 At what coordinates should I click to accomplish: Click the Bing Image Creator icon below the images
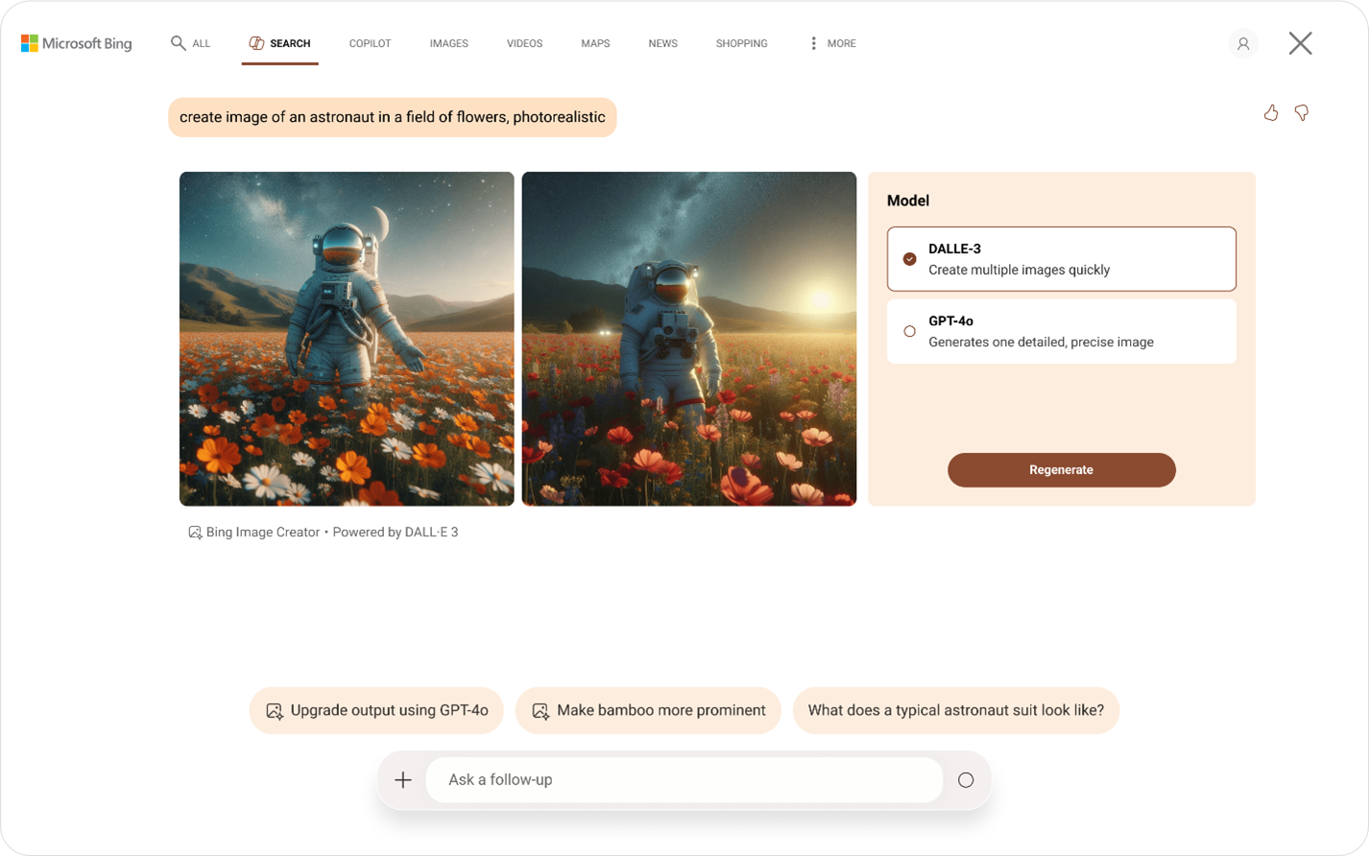194,531
